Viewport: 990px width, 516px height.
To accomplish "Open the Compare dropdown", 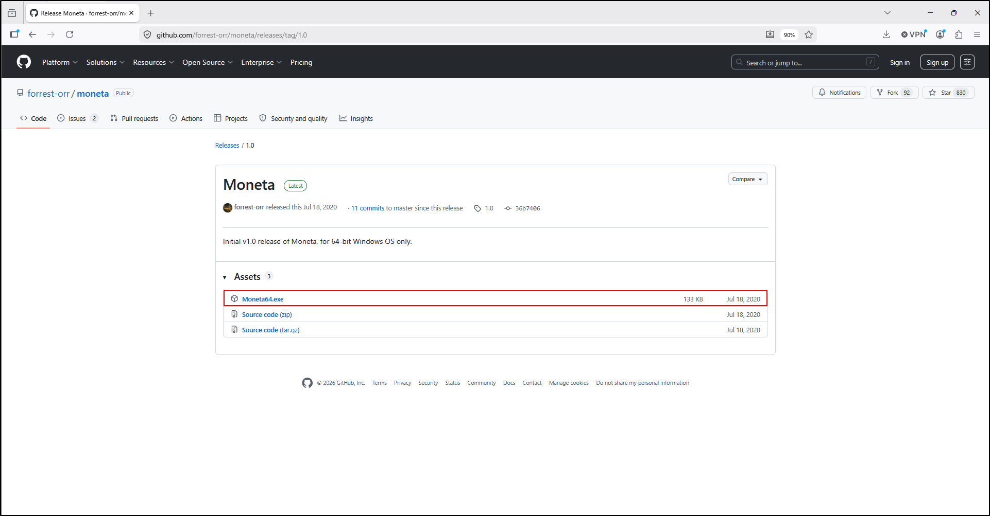I will tap(748, 179).
